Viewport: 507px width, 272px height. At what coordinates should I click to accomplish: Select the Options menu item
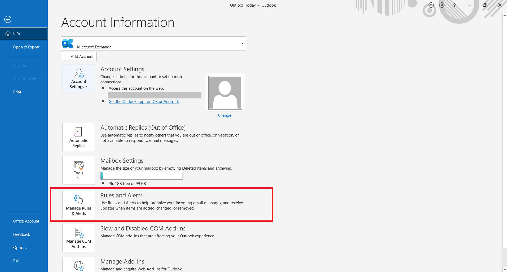point(20,247)
